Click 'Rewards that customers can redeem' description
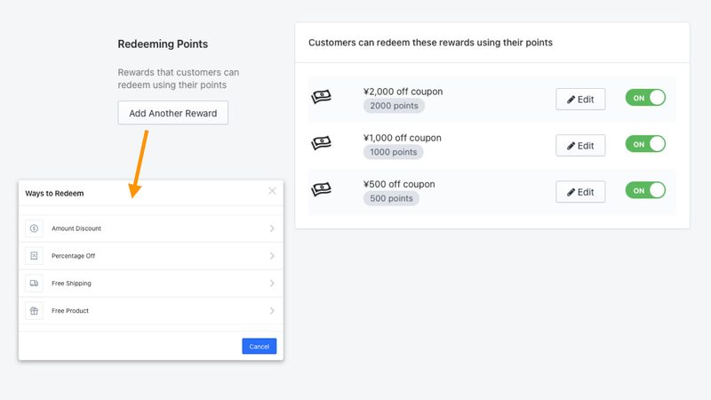 coord(179,78)
